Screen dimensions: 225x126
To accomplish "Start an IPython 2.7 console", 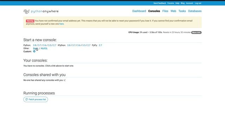I will click(89, 45).
